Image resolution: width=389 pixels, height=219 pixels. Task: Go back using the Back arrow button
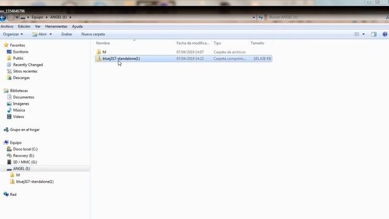2,18
